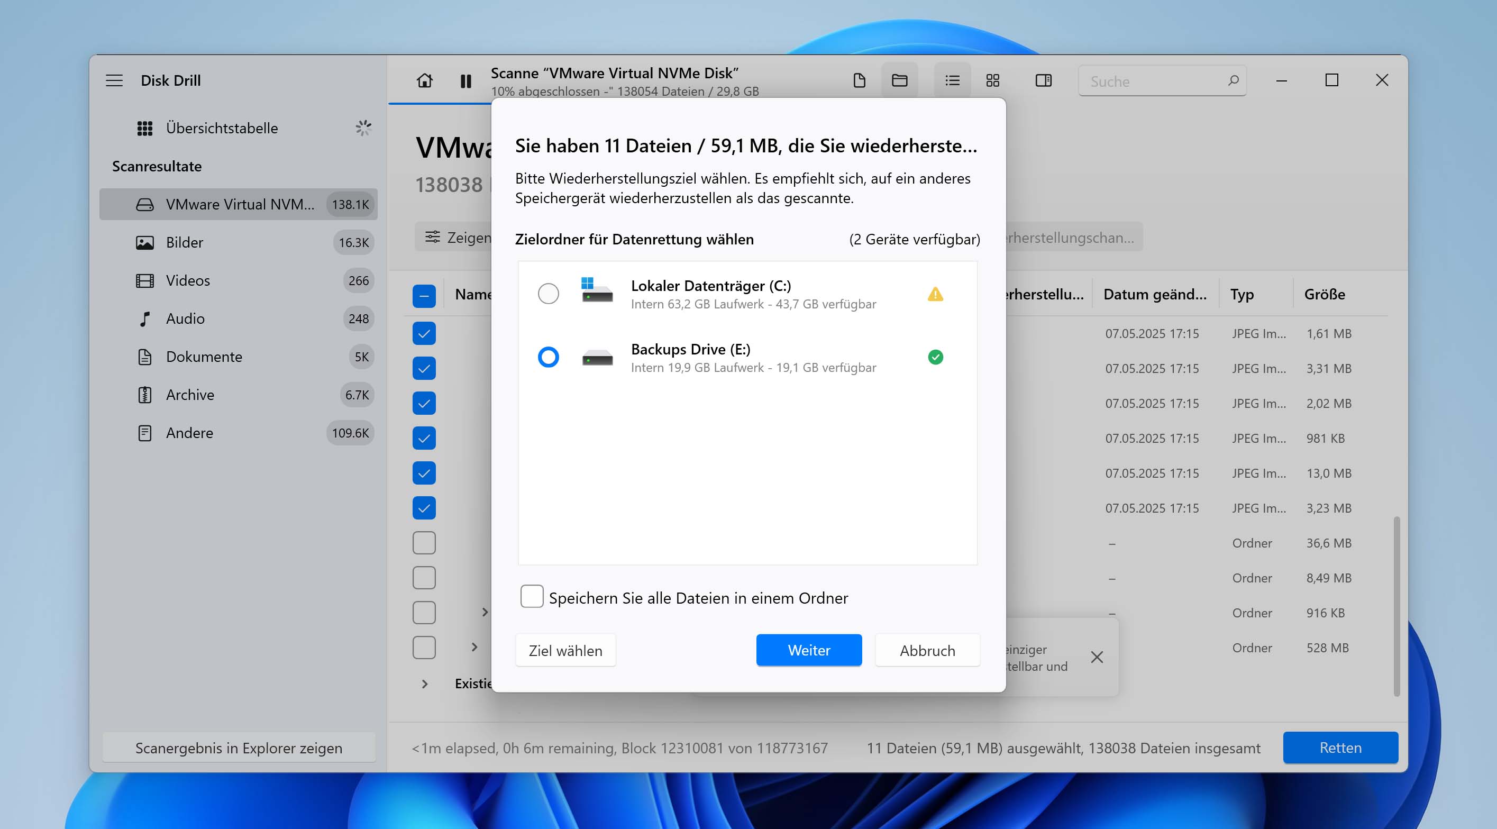Screen dimensions: 1497x829
Task: Click the vertical scrollbar in file list
Action: coord(1396,606)
